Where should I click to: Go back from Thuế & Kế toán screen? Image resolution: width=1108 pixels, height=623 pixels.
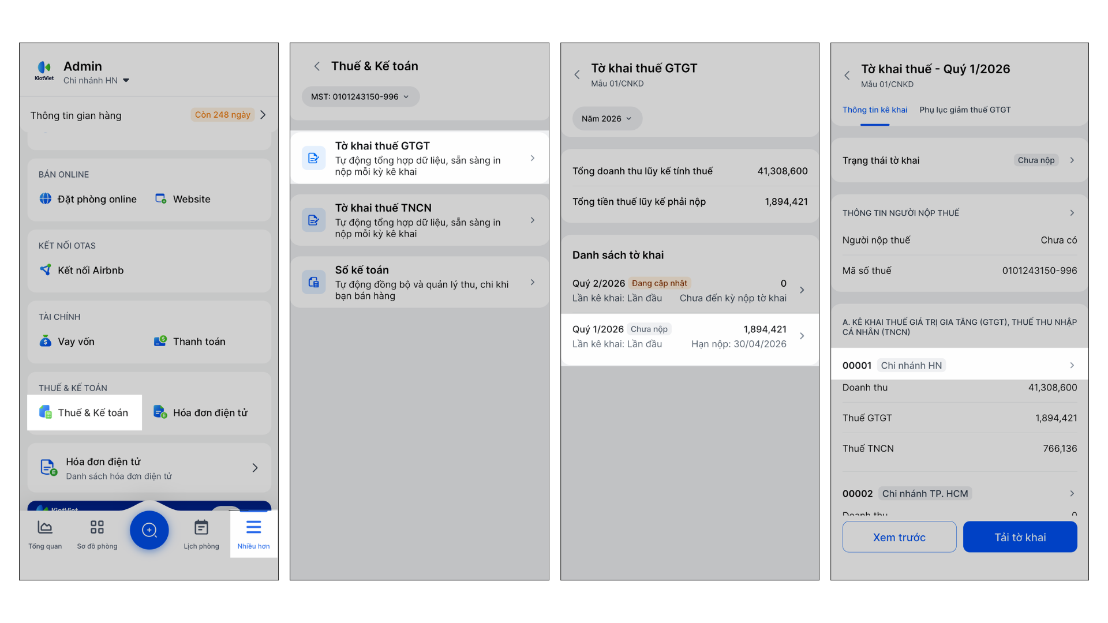(x=317, y=66)
